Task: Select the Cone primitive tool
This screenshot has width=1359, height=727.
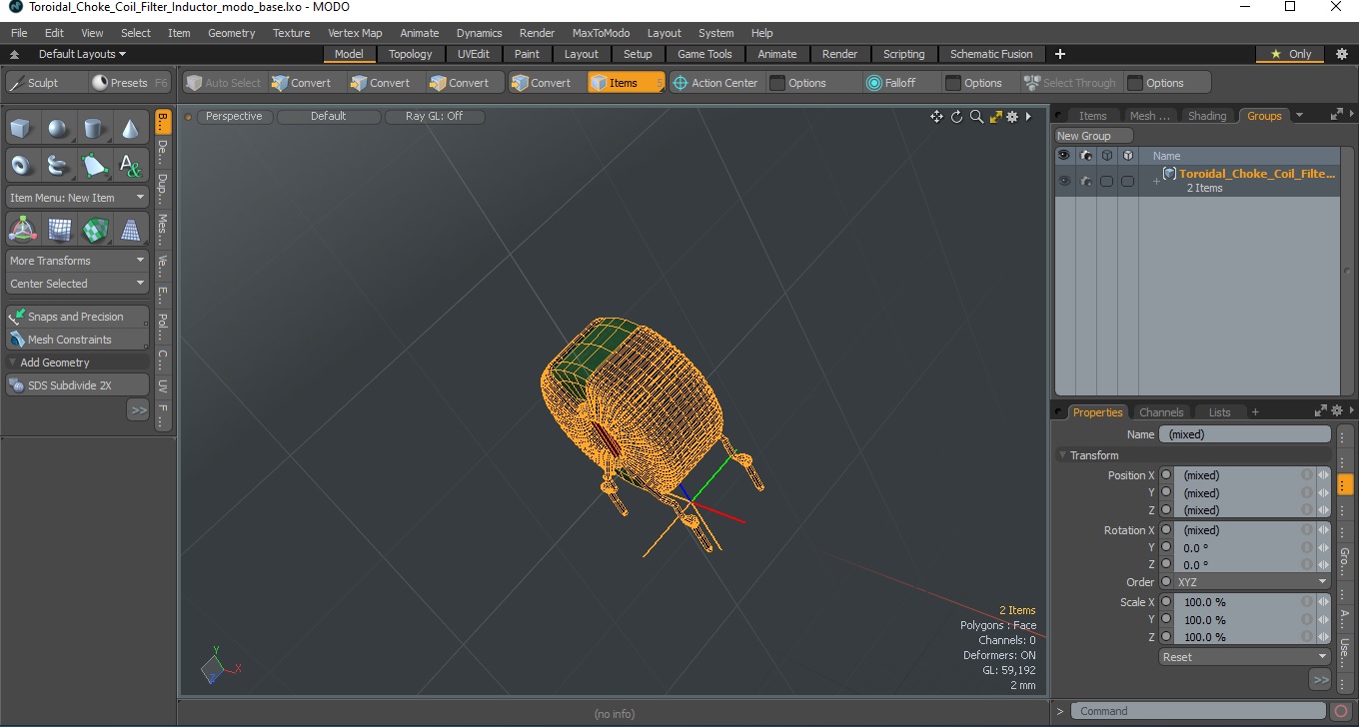Action: pos(130,129)
